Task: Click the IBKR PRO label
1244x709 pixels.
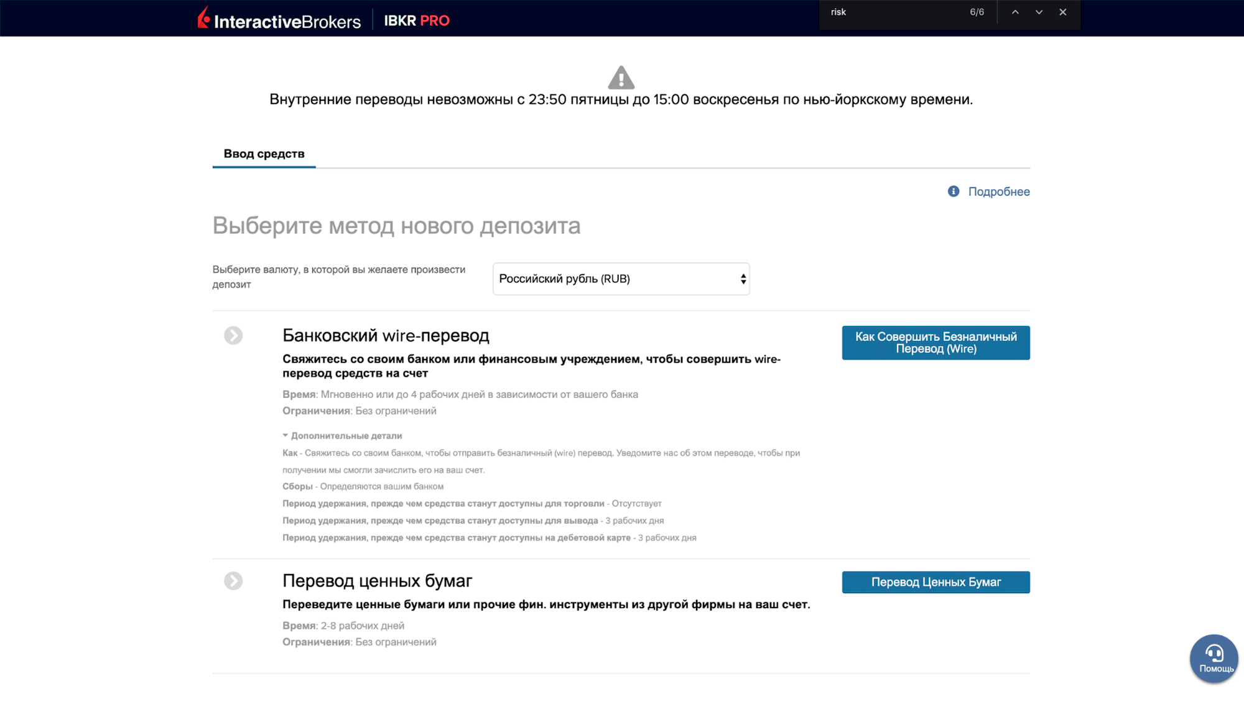Action: pyautogui.click(x=416, y=21)
